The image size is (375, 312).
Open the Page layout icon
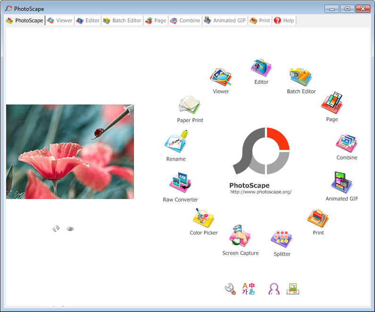tap(332, 103)
